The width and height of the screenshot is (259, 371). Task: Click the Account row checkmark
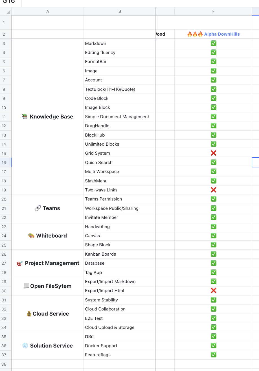(x=214, y=80)
